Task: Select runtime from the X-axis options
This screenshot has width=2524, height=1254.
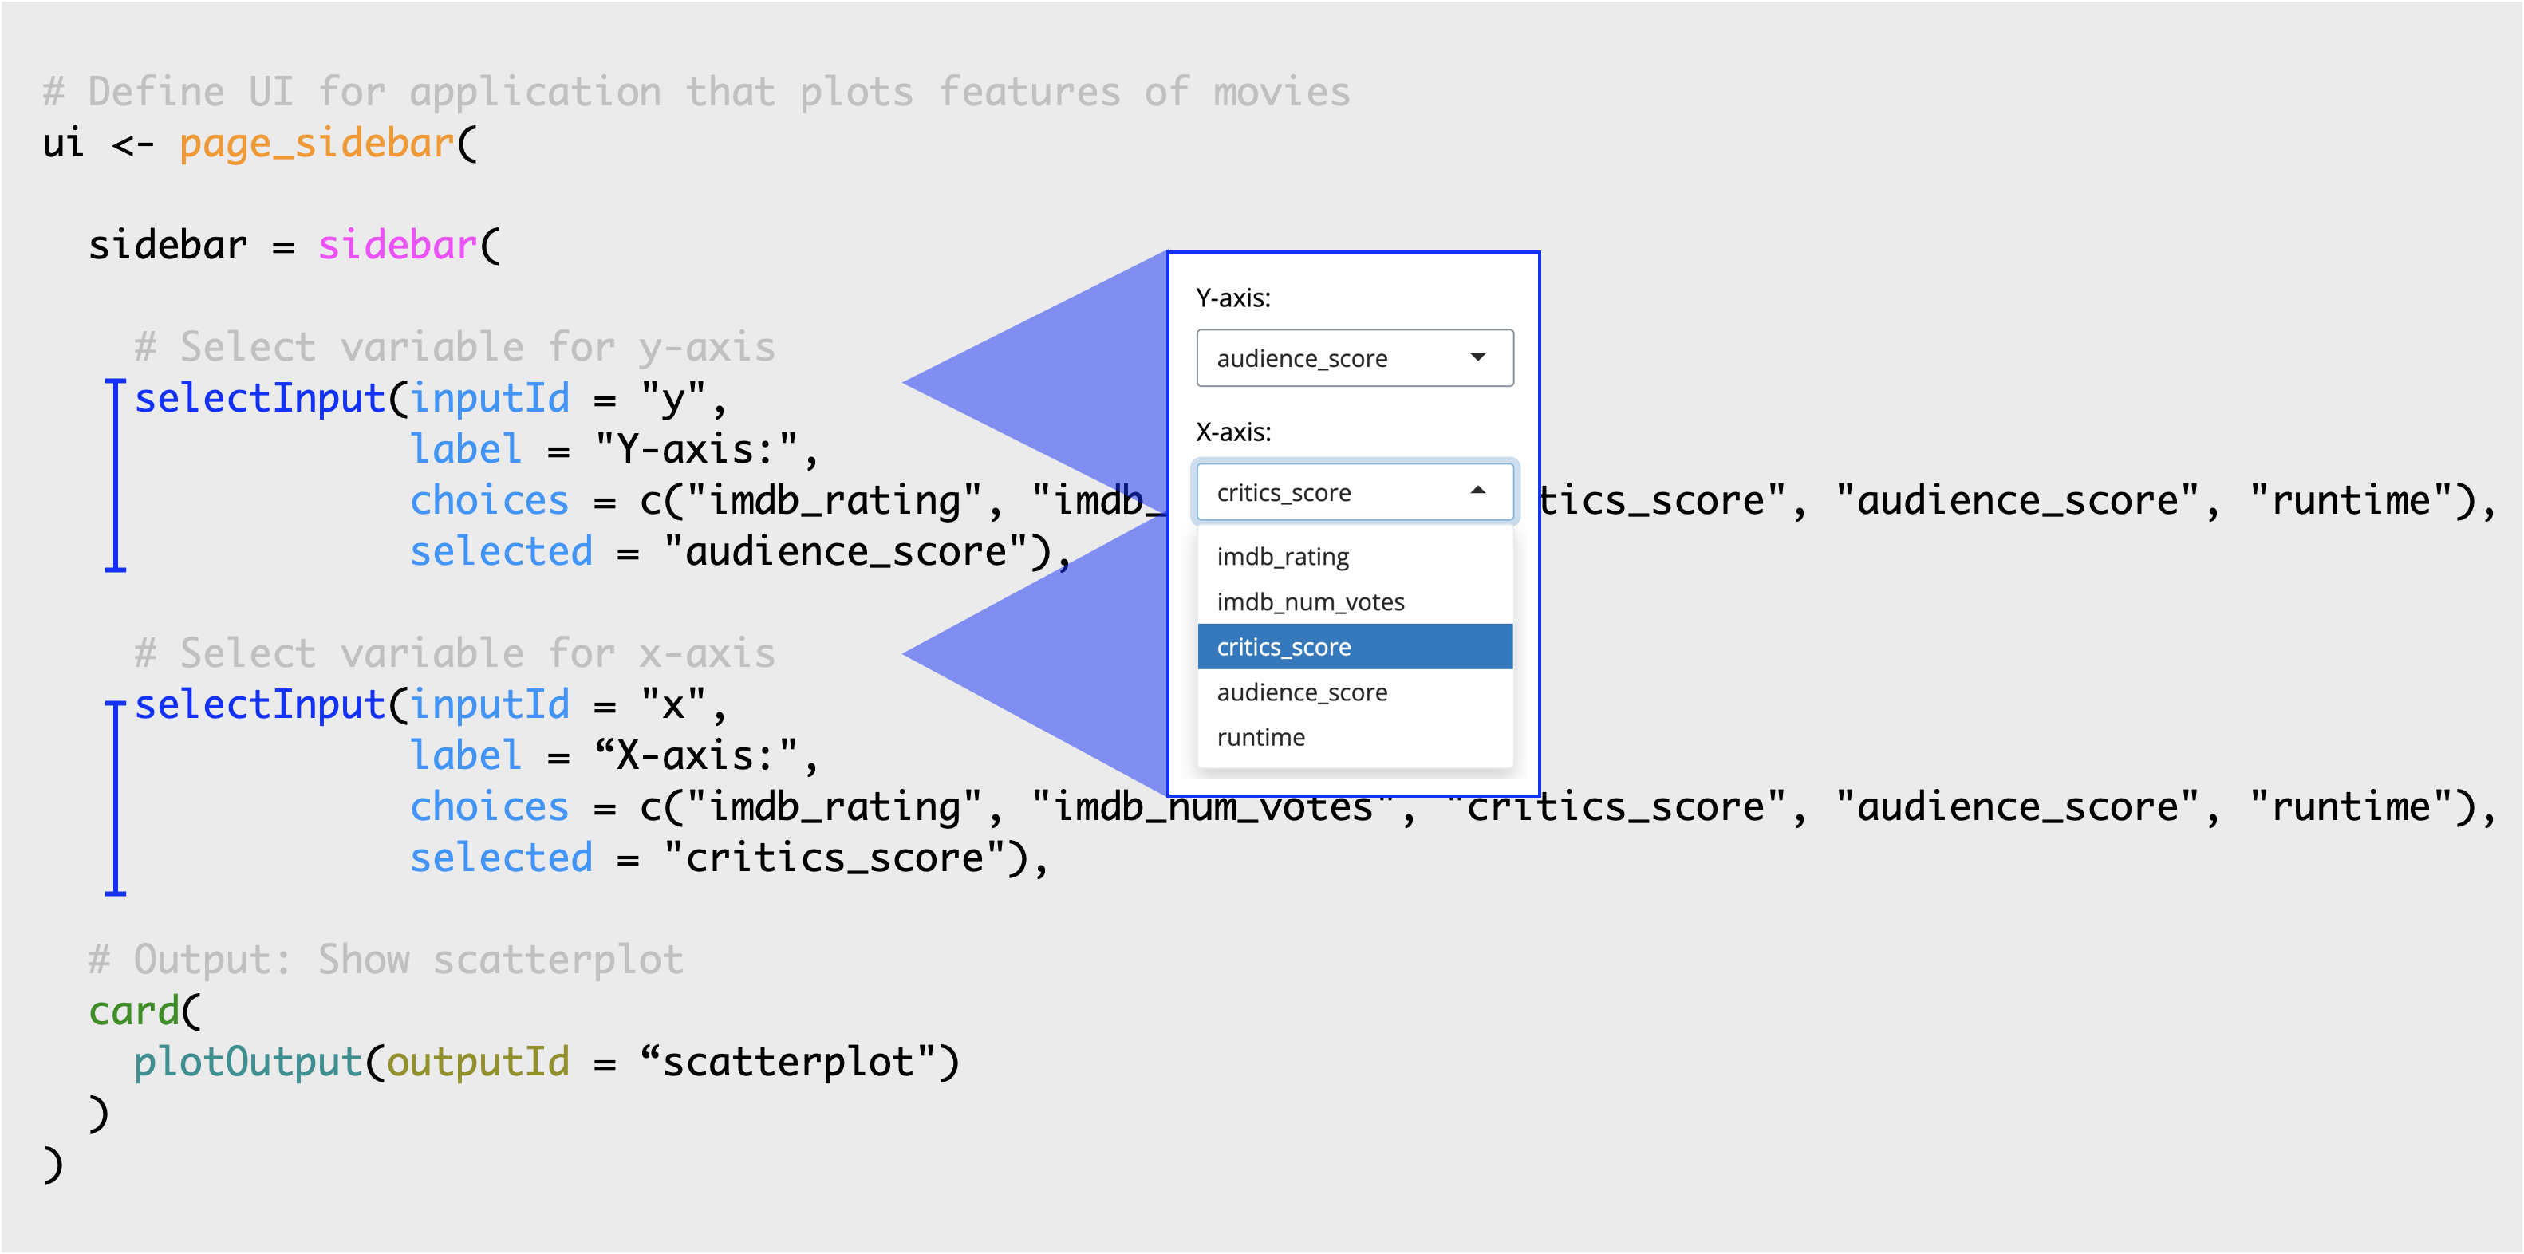Action: tap(1261, 737)
